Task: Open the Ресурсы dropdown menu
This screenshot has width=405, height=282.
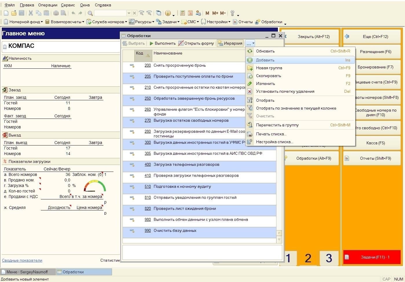Action: click(142, 22)
